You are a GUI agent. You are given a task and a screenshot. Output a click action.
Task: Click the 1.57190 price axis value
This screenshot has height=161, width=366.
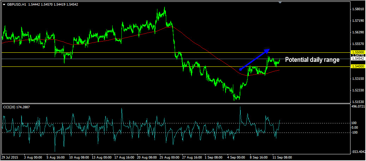(x=358, y=21)
